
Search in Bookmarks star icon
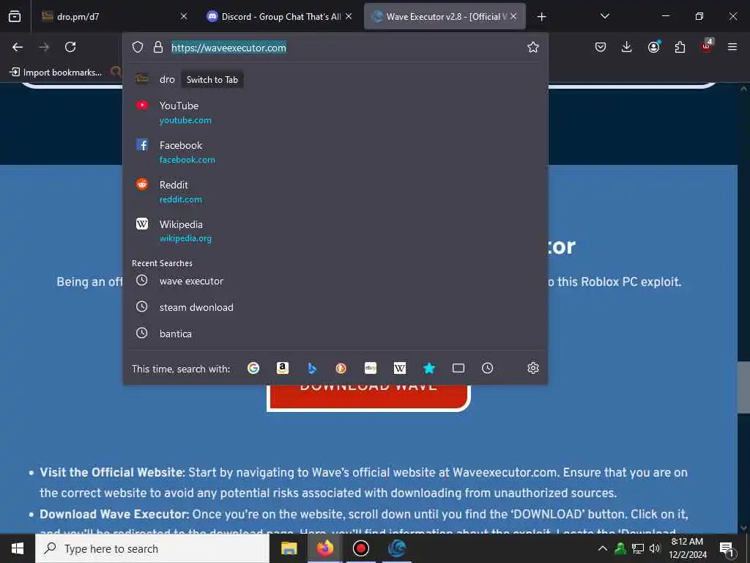coord(429,368)
